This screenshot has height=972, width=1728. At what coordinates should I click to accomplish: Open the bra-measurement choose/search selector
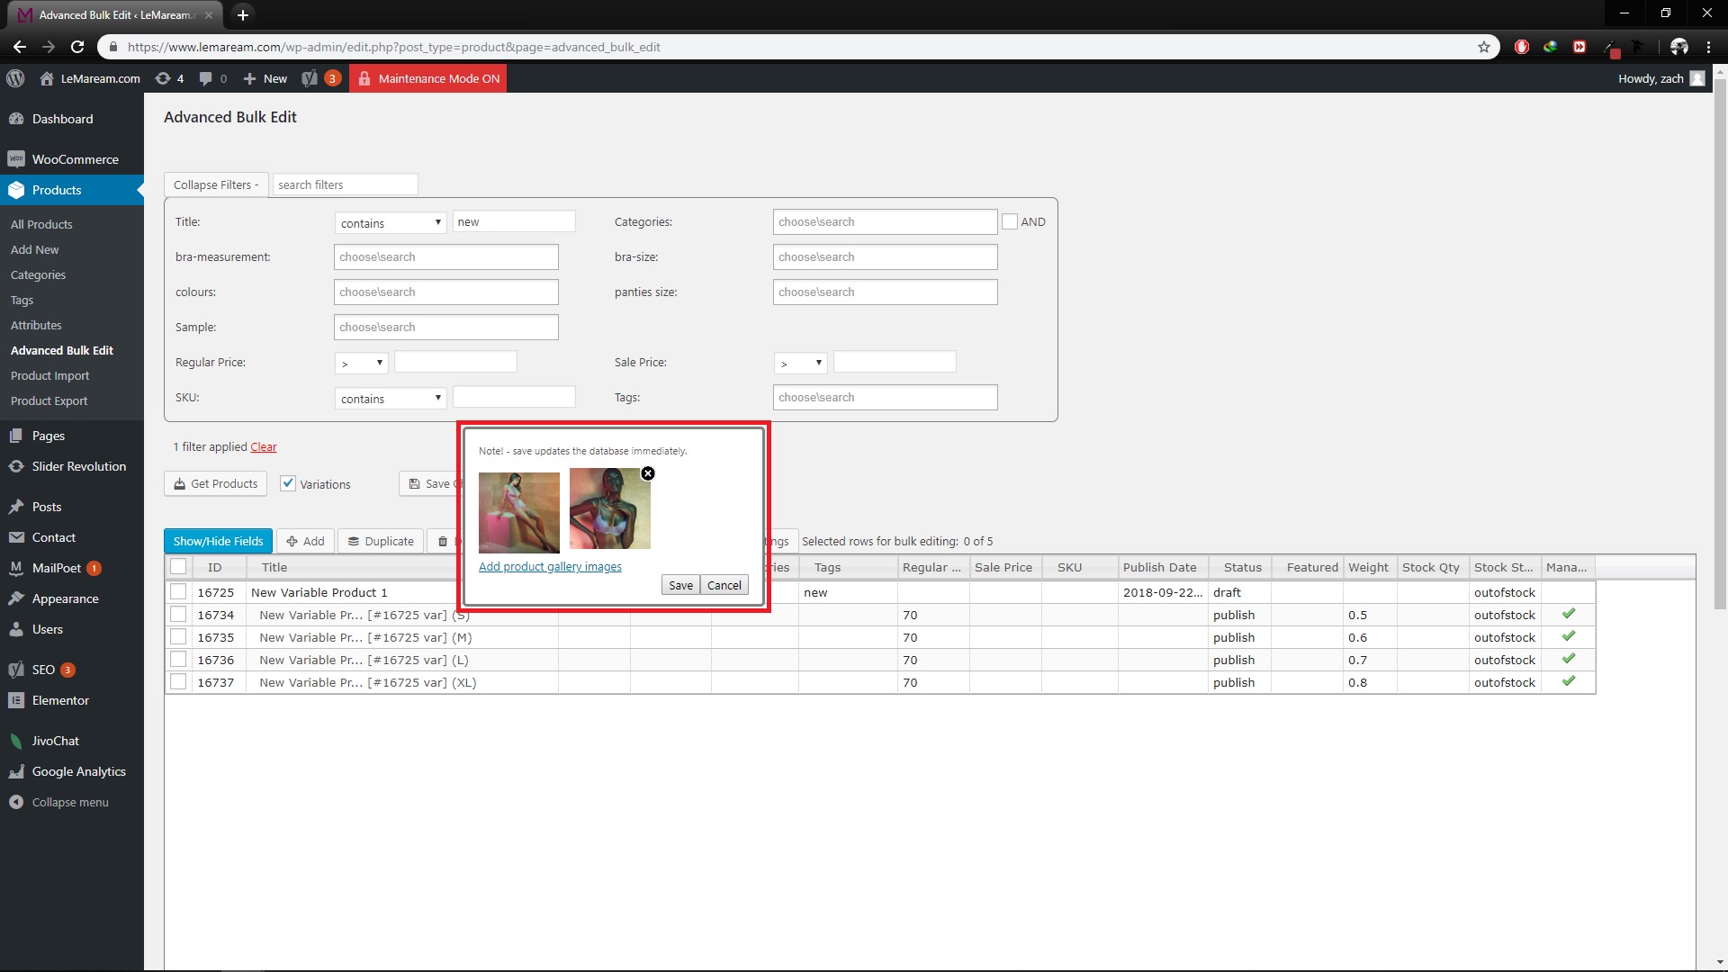[x=445, y=256]
